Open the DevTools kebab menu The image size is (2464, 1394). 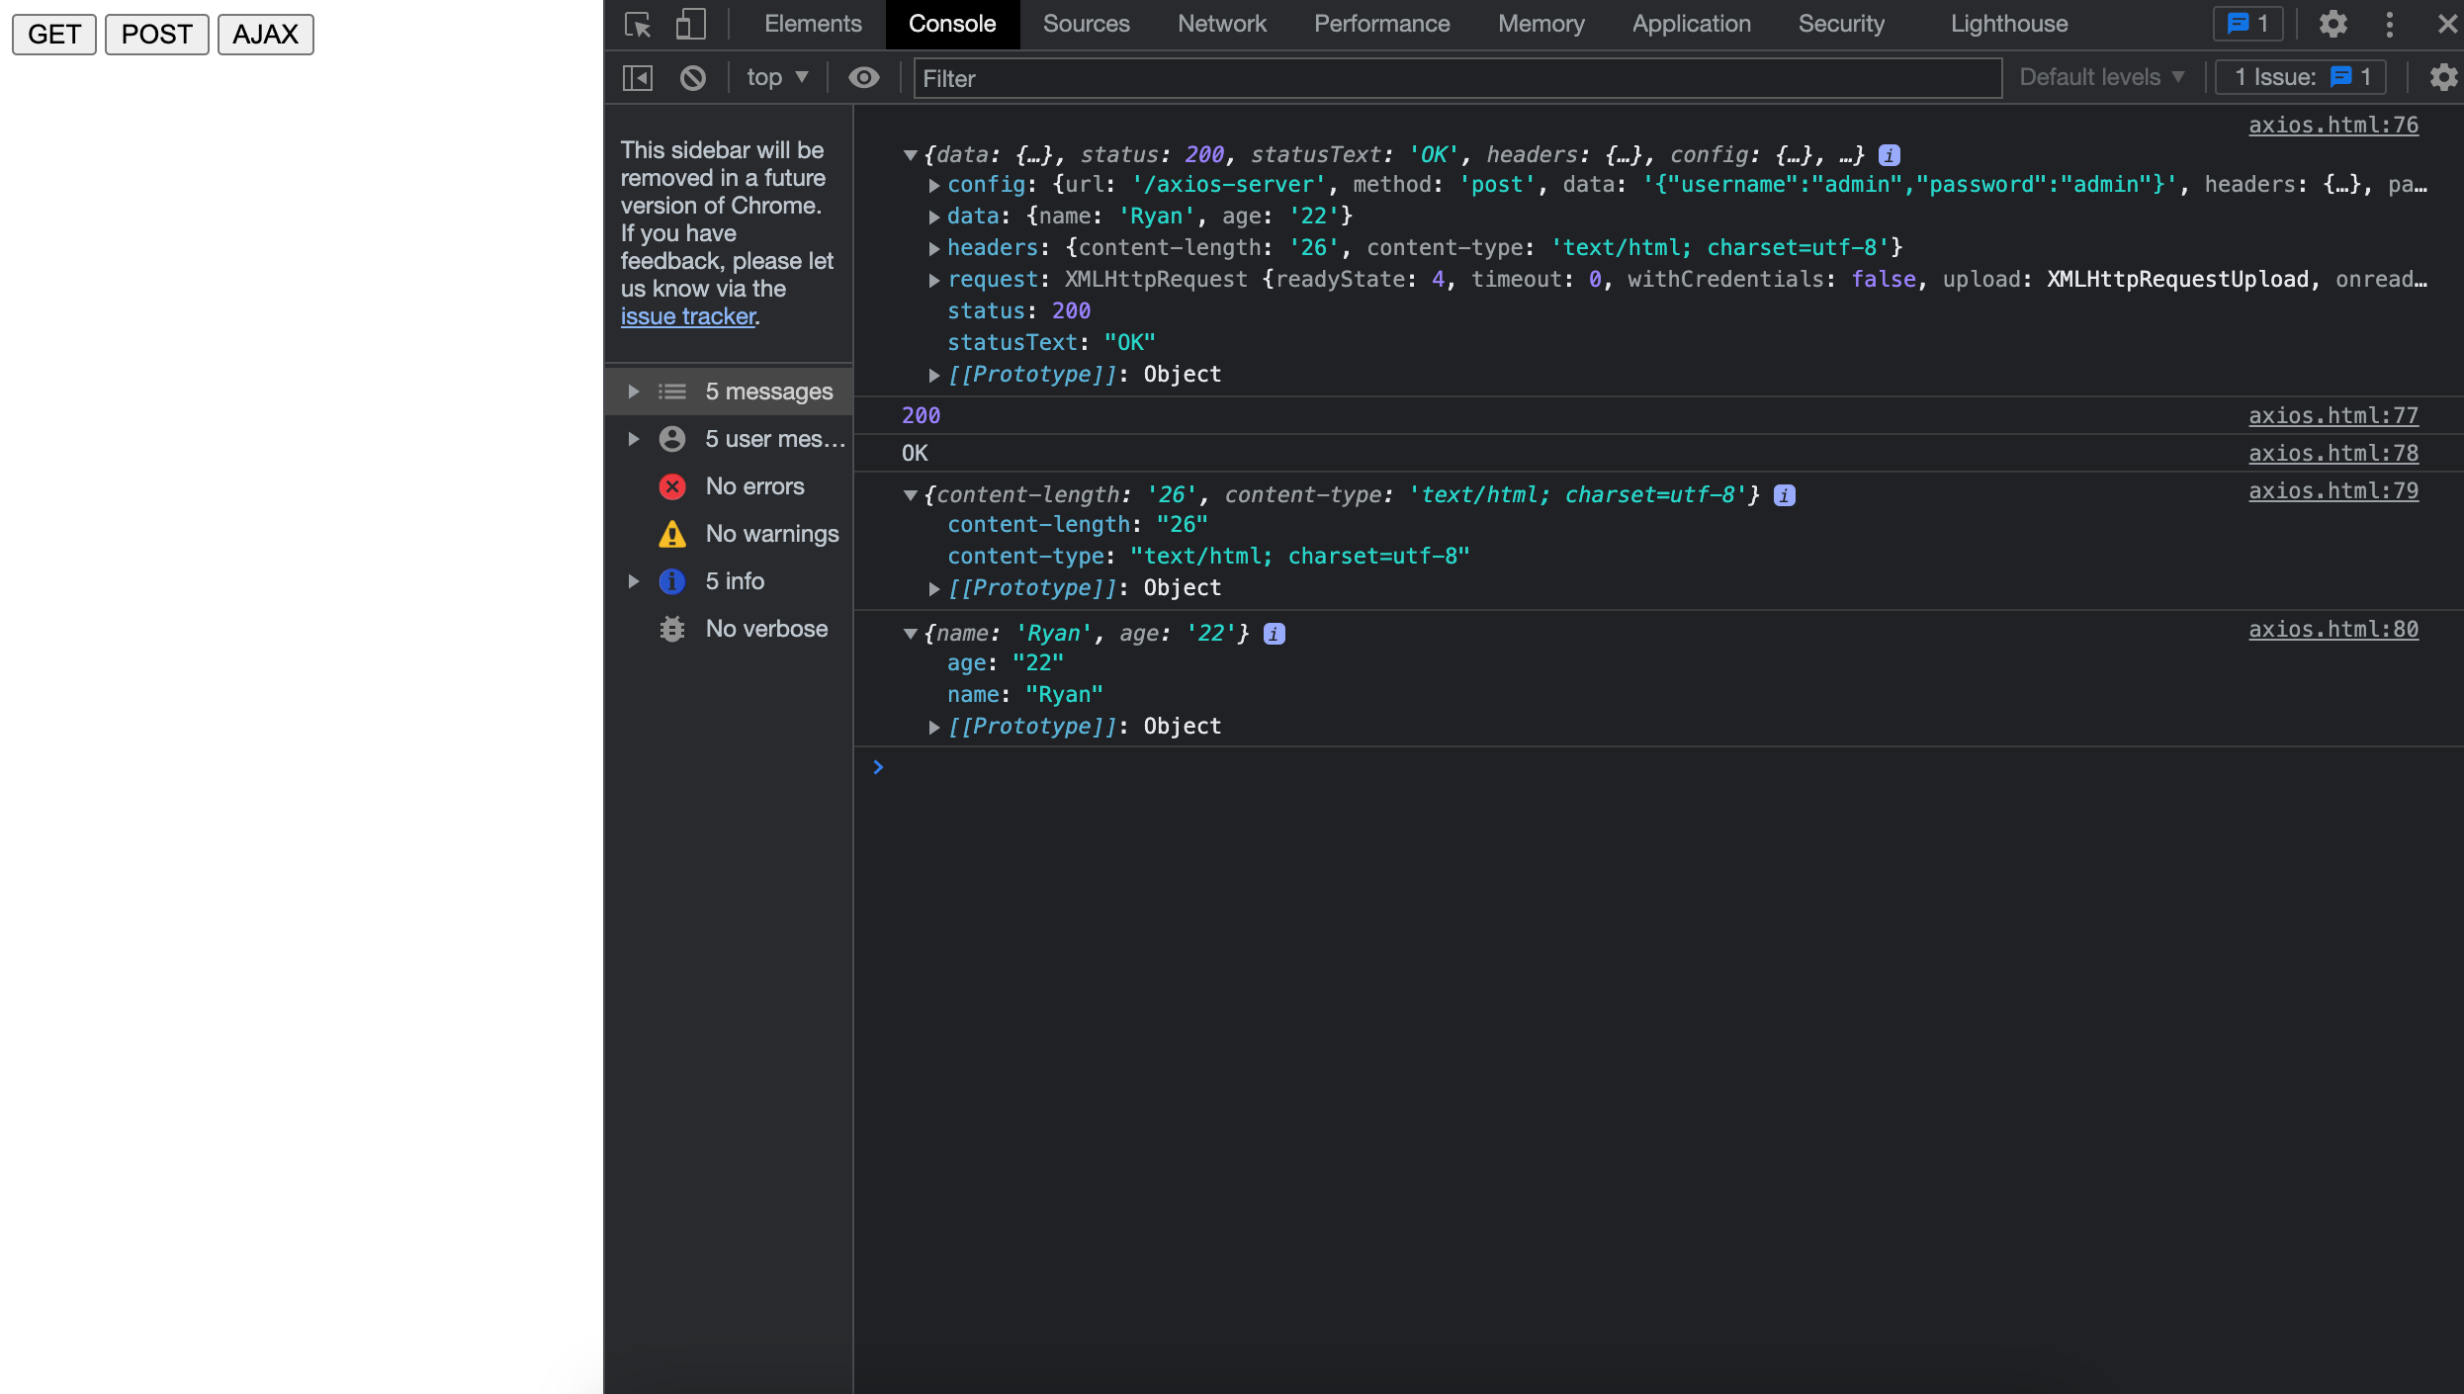(2390, 24)
